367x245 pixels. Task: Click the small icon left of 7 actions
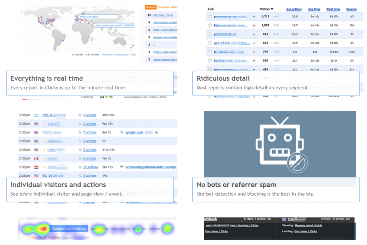(x=80, y=132)
